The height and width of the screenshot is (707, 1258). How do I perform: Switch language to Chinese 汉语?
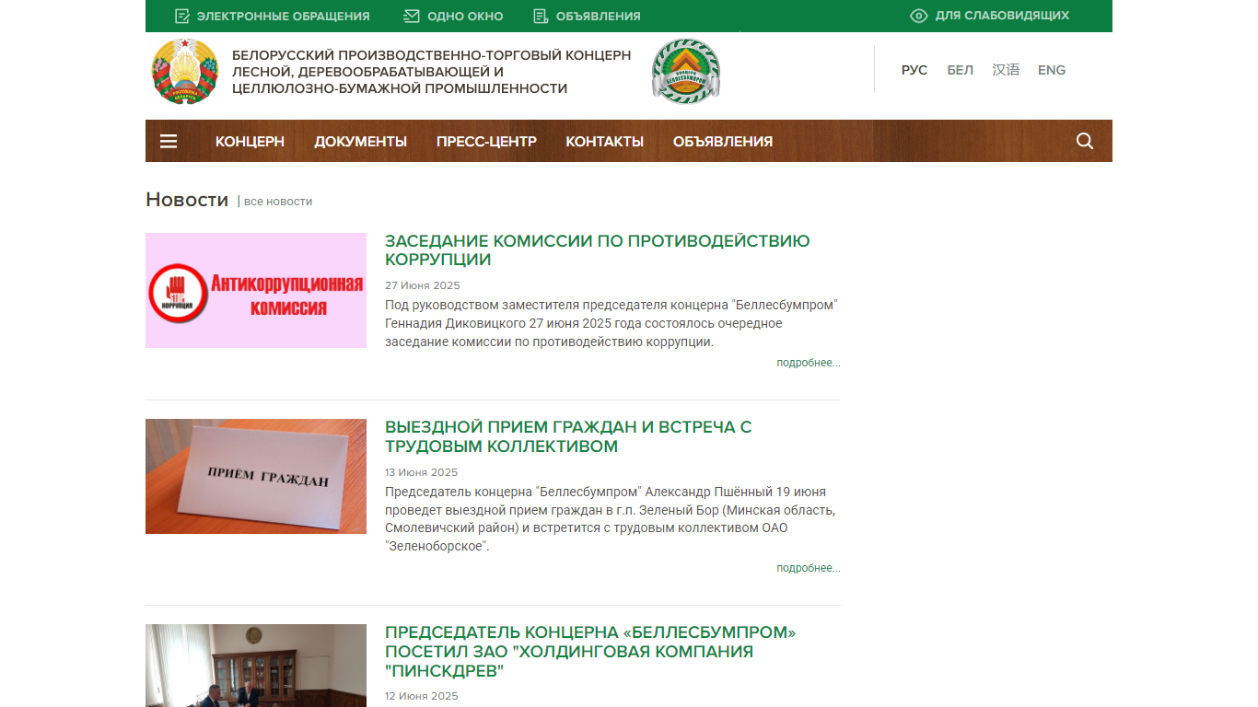point(1006,70)
